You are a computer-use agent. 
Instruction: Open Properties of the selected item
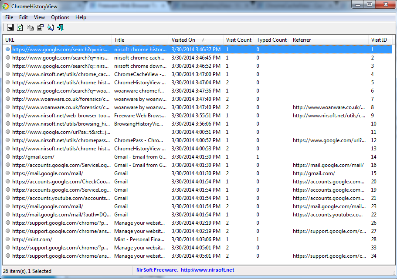coord(40,27)
